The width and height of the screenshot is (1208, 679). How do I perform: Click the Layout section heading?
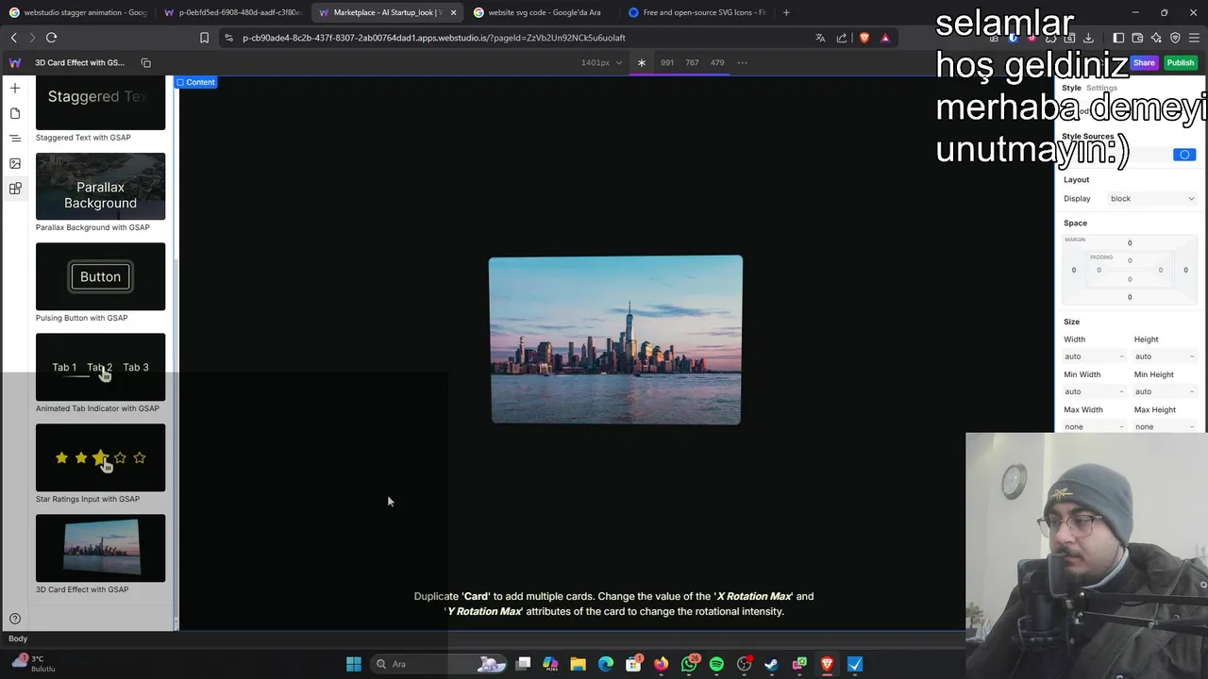pyautogui.click(x=1076, y=180)
